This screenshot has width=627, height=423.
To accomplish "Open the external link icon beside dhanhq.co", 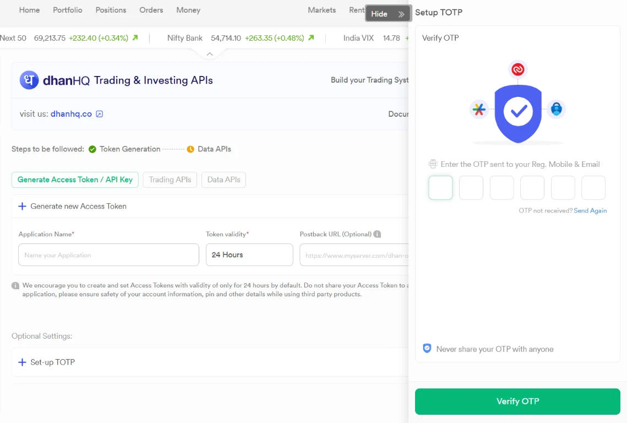I will pos(100,114).
